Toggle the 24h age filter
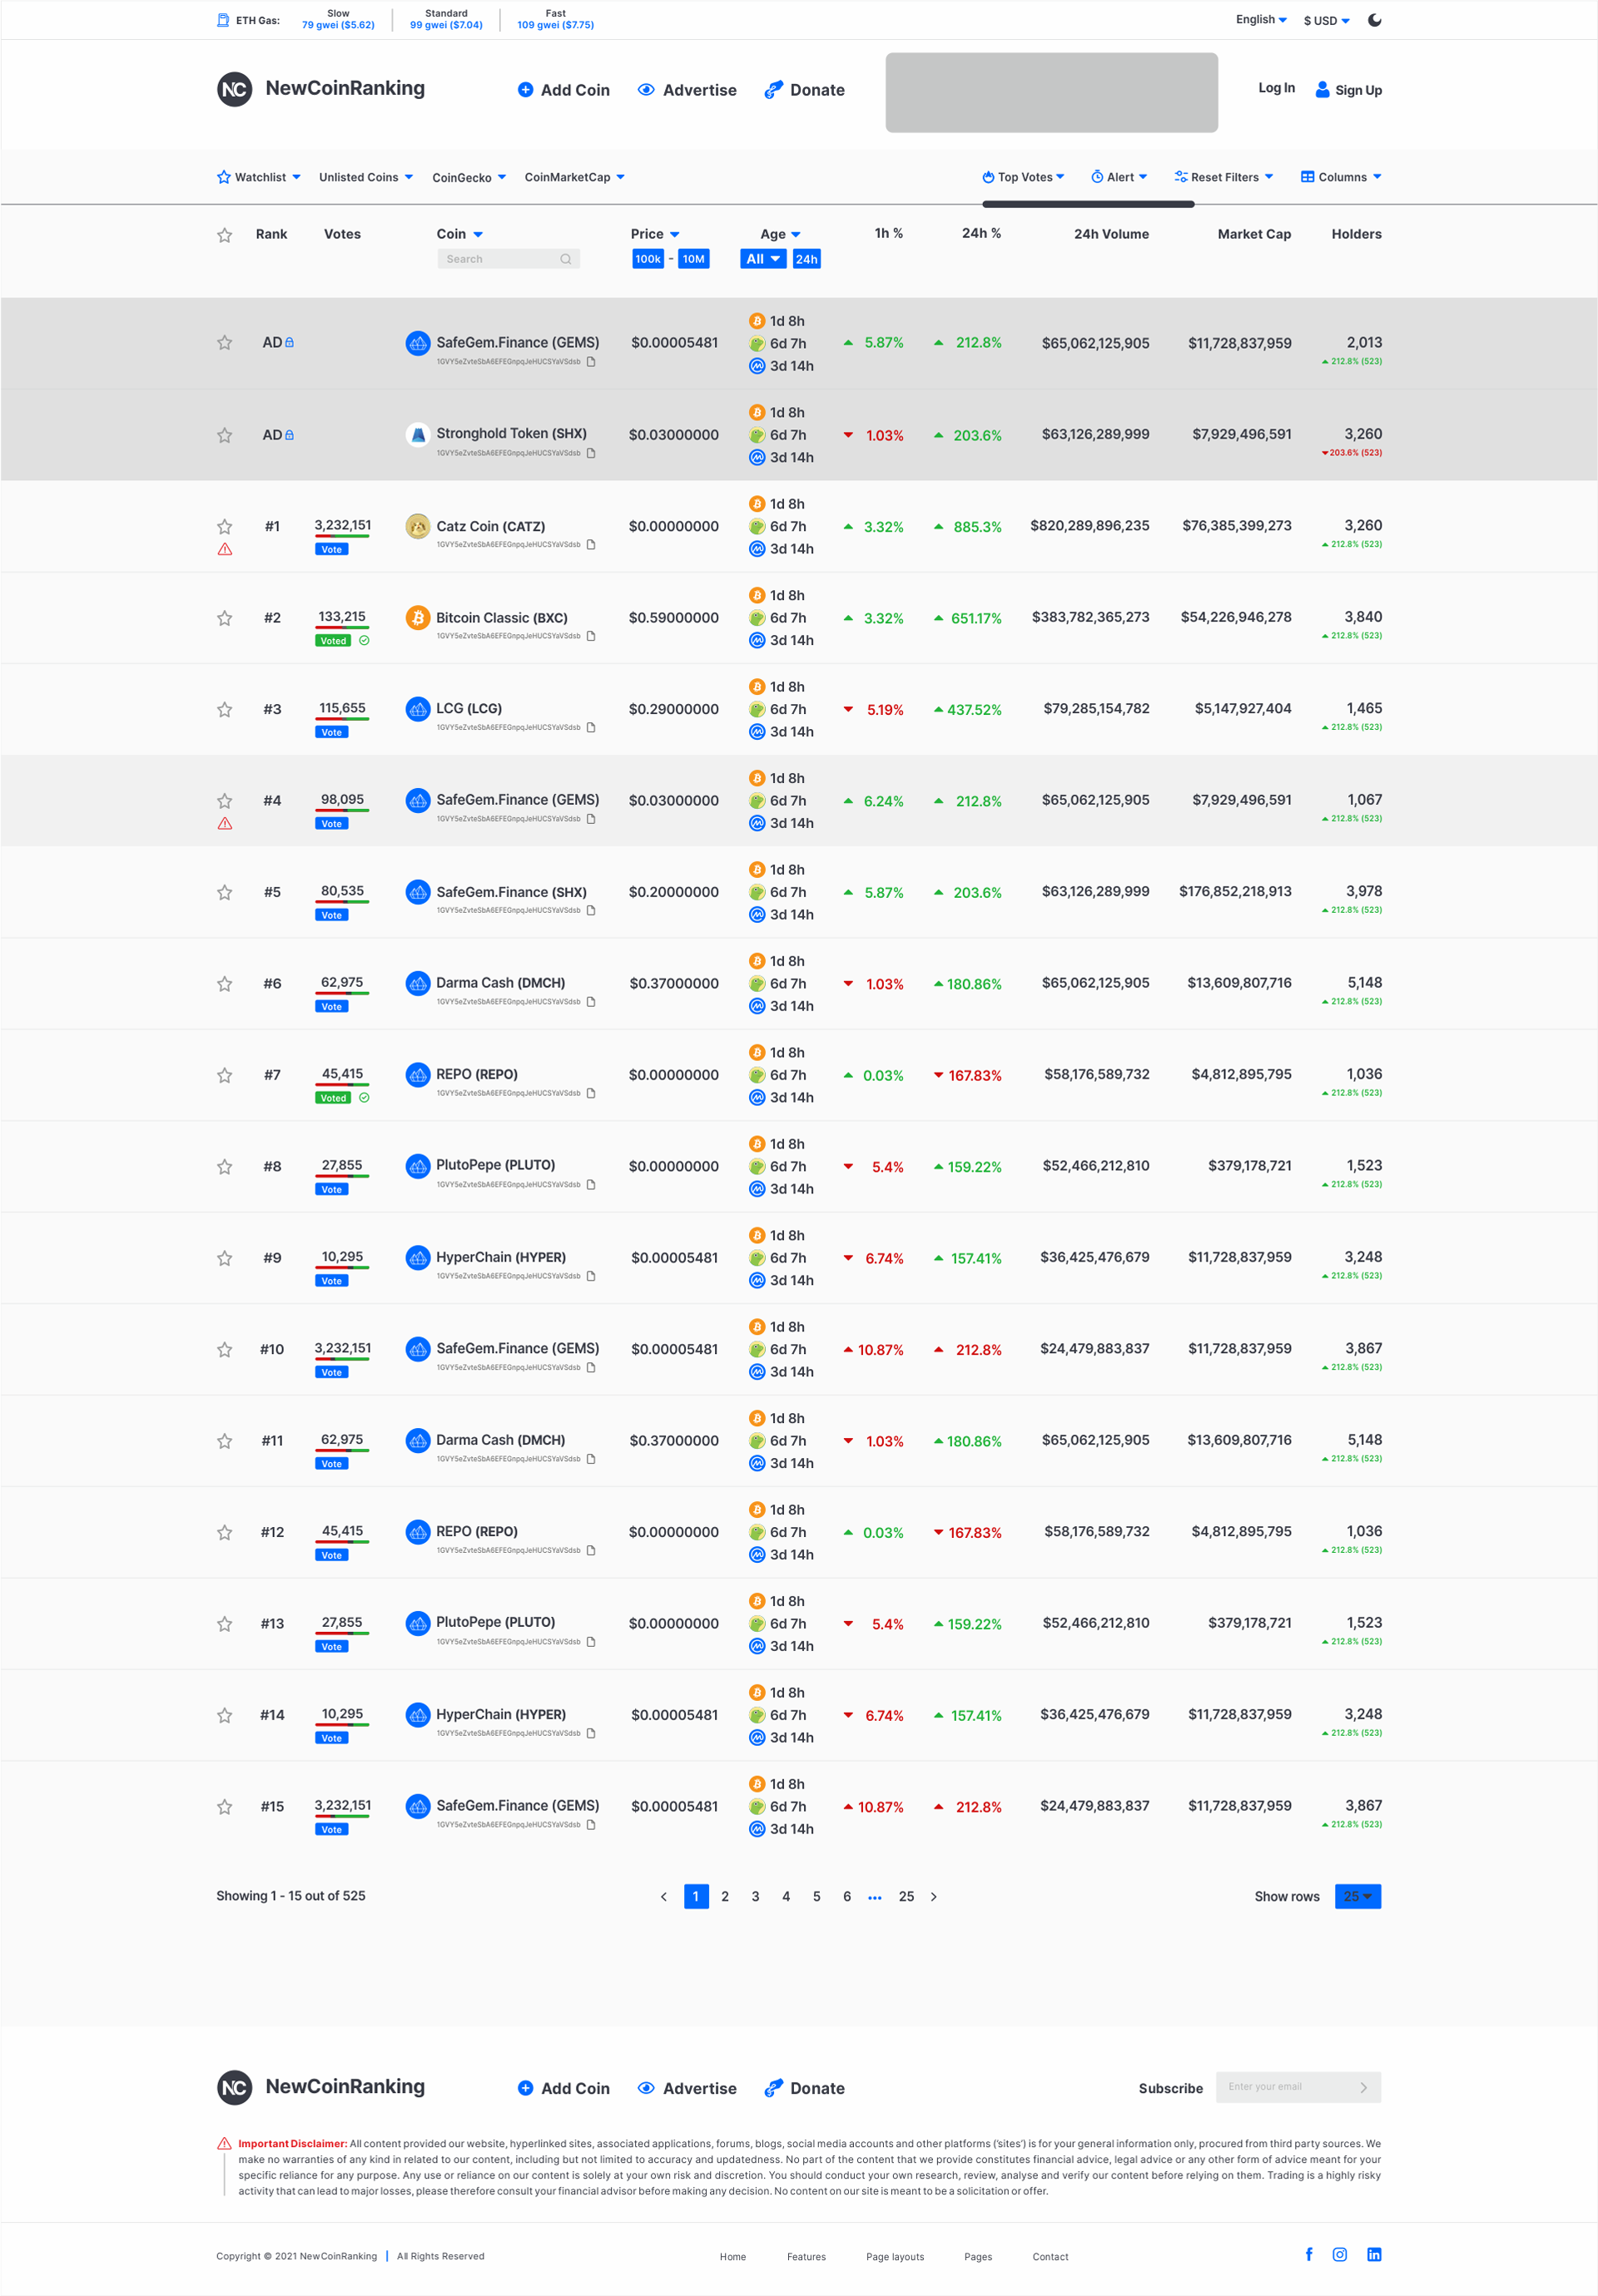The width and height of the screenshot is (1598, 2296). [806, 259]
